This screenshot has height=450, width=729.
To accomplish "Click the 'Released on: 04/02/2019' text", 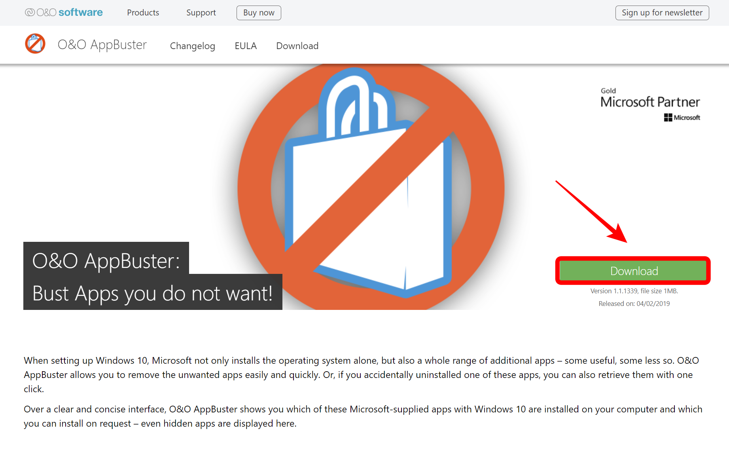I will pos(634,304).
